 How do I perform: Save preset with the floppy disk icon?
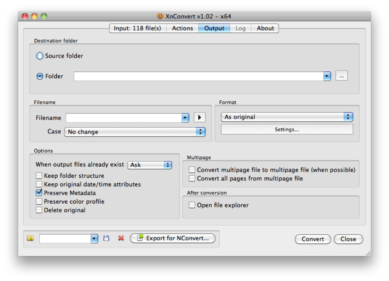[106, 238]
